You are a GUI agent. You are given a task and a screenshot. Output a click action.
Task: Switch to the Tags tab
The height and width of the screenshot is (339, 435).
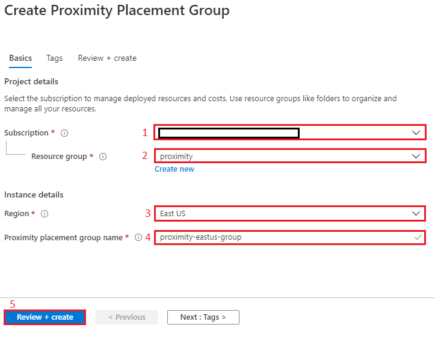point(54,58)
